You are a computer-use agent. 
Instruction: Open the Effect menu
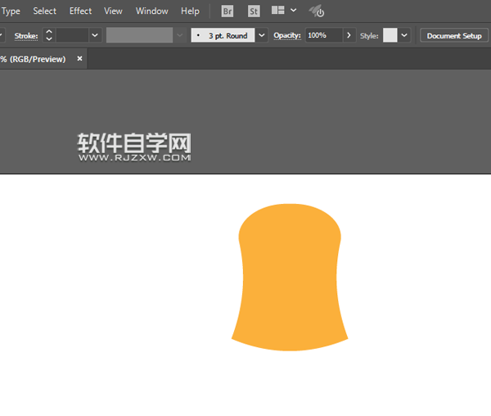tap(80, 11)
